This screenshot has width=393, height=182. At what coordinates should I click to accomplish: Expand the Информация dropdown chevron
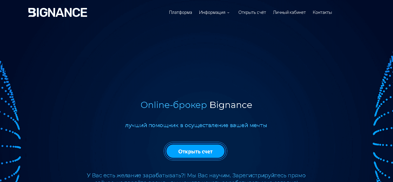tap(228, 13)
